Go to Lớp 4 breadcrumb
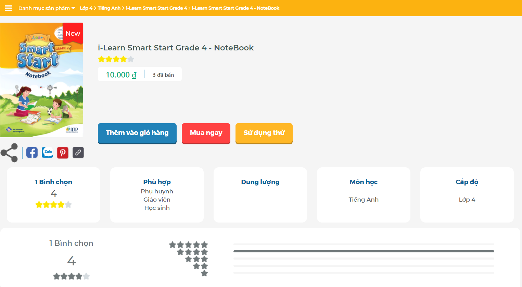 tap(86, 8)
